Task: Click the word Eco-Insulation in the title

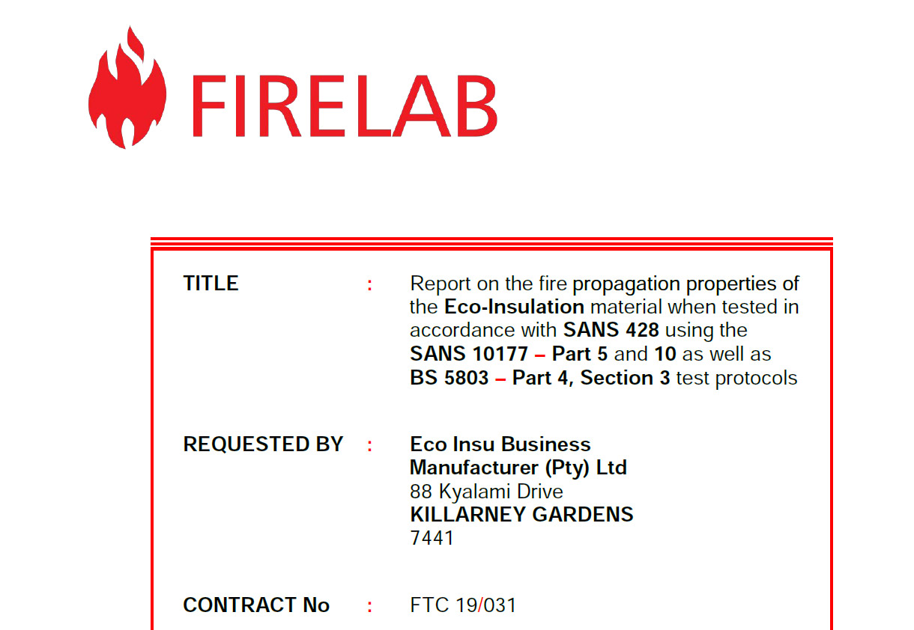Action: point(514,307)
